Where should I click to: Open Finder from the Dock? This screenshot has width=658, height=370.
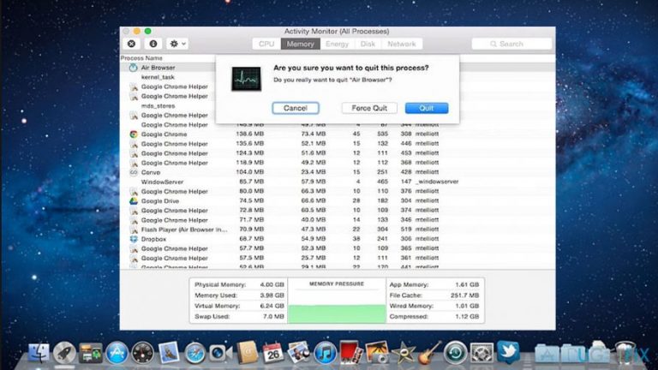(39, 352)
